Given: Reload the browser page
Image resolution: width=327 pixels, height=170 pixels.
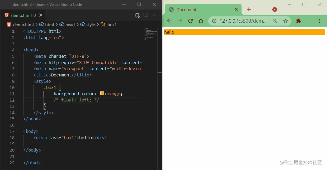Looking at the screenshot, I should point(190,21).
